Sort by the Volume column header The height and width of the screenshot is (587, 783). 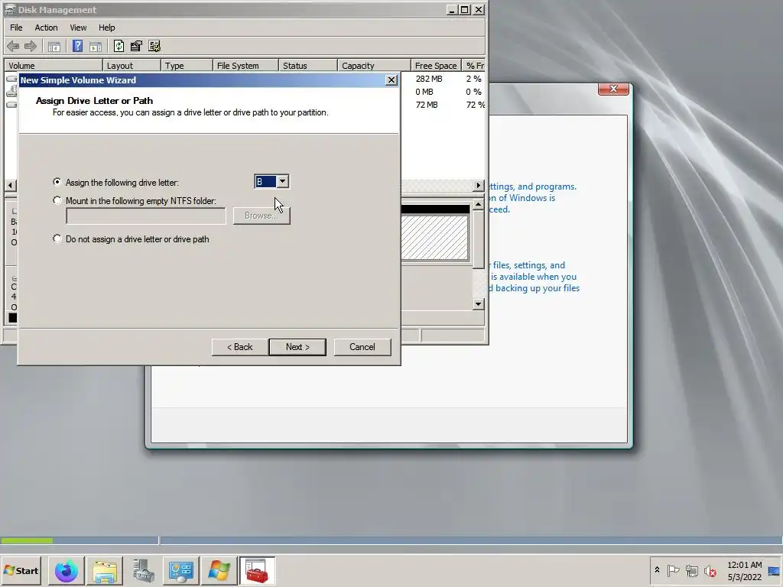tap(54, 66)
